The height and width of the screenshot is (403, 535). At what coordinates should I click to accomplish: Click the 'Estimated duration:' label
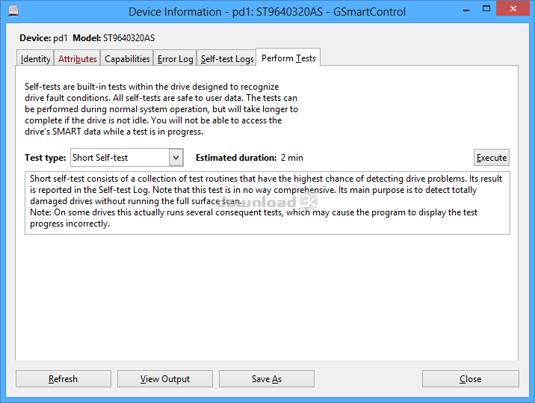pos(236,158)
